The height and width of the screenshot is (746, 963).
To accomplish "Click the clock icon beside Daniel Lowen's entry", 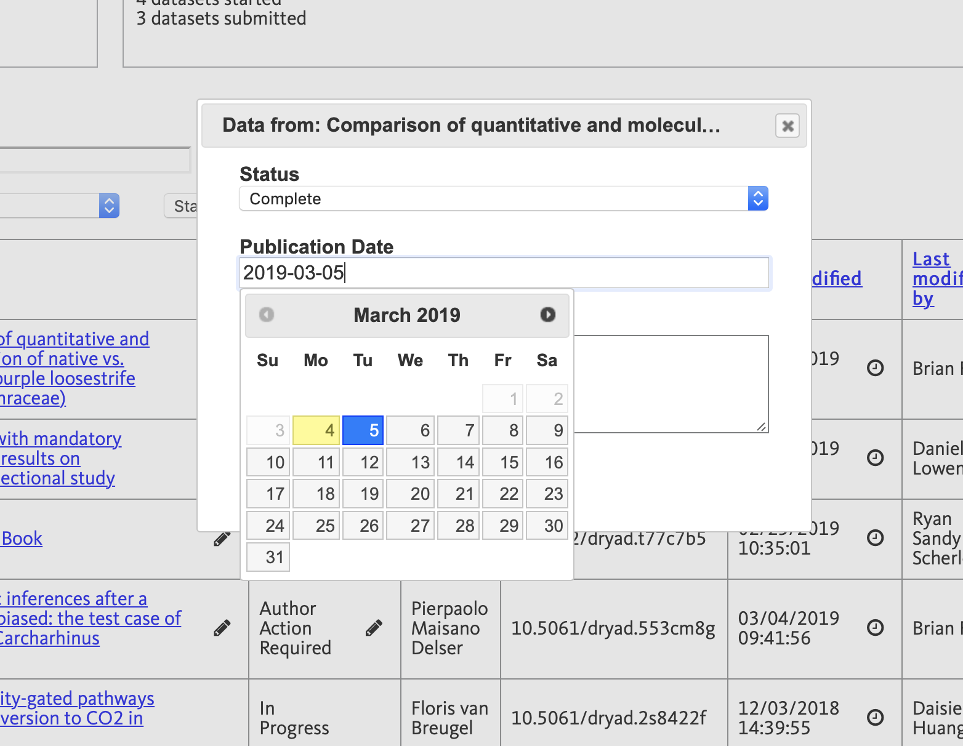I will [x=876, y=458].
